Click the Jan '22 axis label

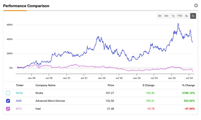click(x=102, y=78)
